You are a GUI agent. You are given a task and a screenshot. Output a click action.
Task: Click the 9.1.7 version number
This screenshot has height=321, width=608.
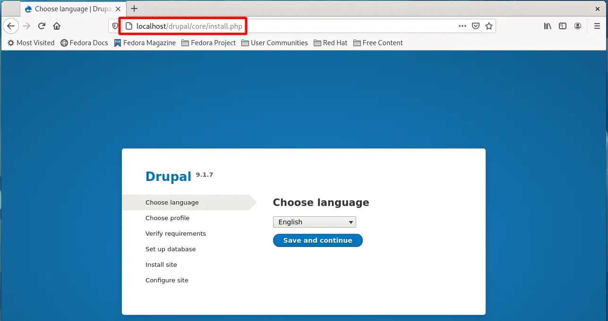pyautogui.click(x=205, y=174)
